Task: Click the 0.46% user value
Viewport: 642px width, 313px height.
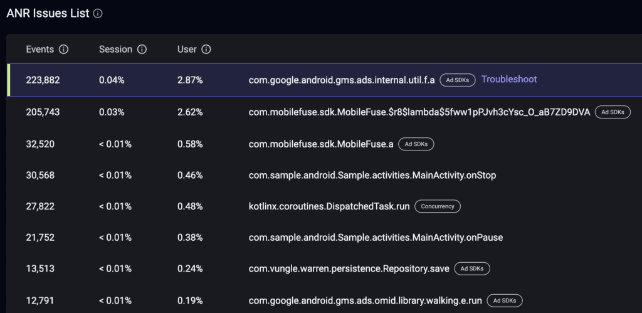Action: pyautogui.click(x=190, y=176)
